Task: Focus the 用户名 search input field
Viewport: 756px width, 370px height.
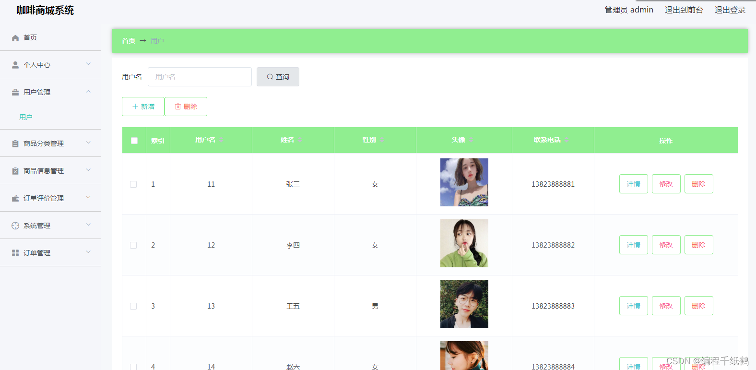Action: (200, 77)
